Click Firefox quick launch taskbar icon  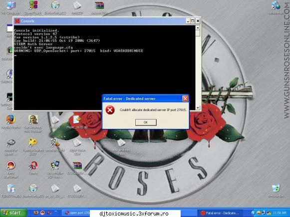36,213
